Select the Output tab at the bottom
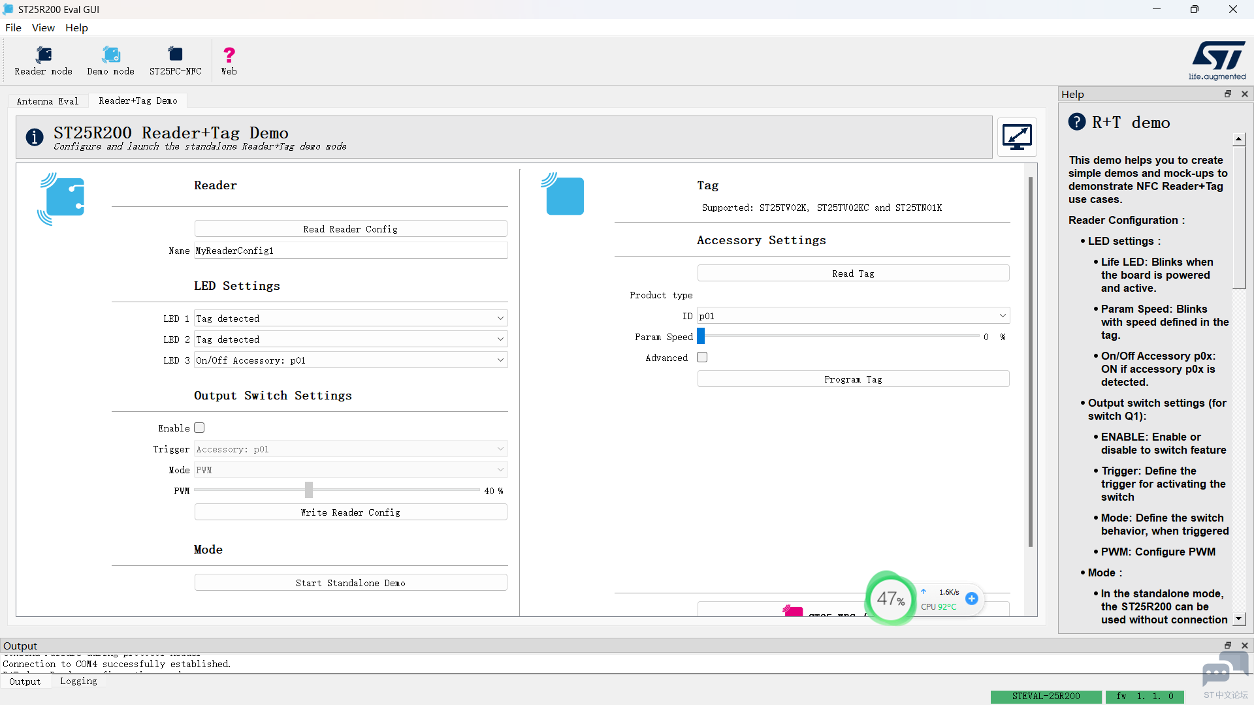1254x705 pixels. 25,681
